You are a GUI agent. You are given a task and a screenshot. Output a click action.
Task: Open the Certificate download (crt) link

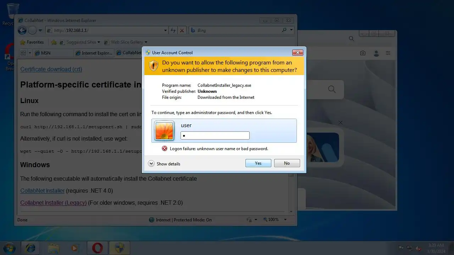coord(51,69)
